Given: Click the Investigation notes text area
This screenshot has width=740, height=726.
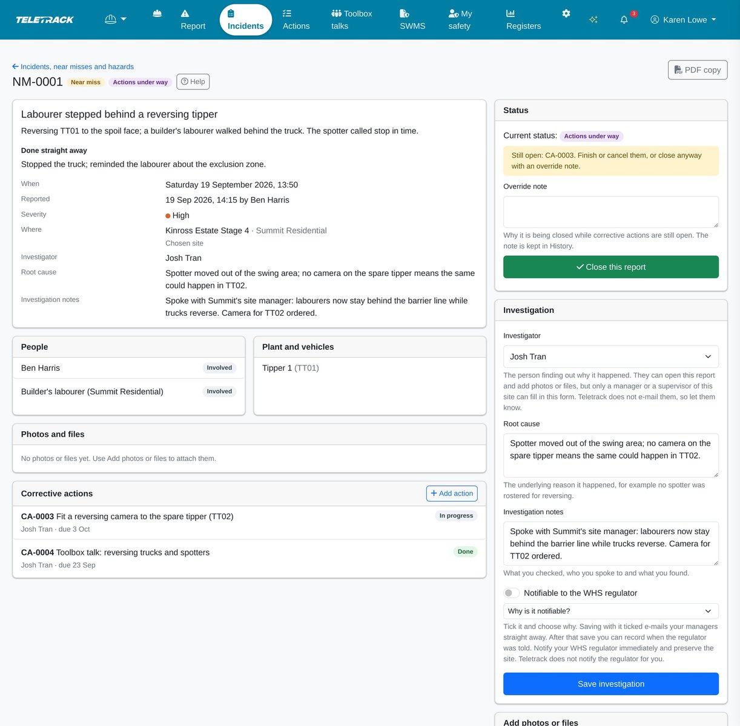Looking at the screenshot, I should [x=611, y=543].
